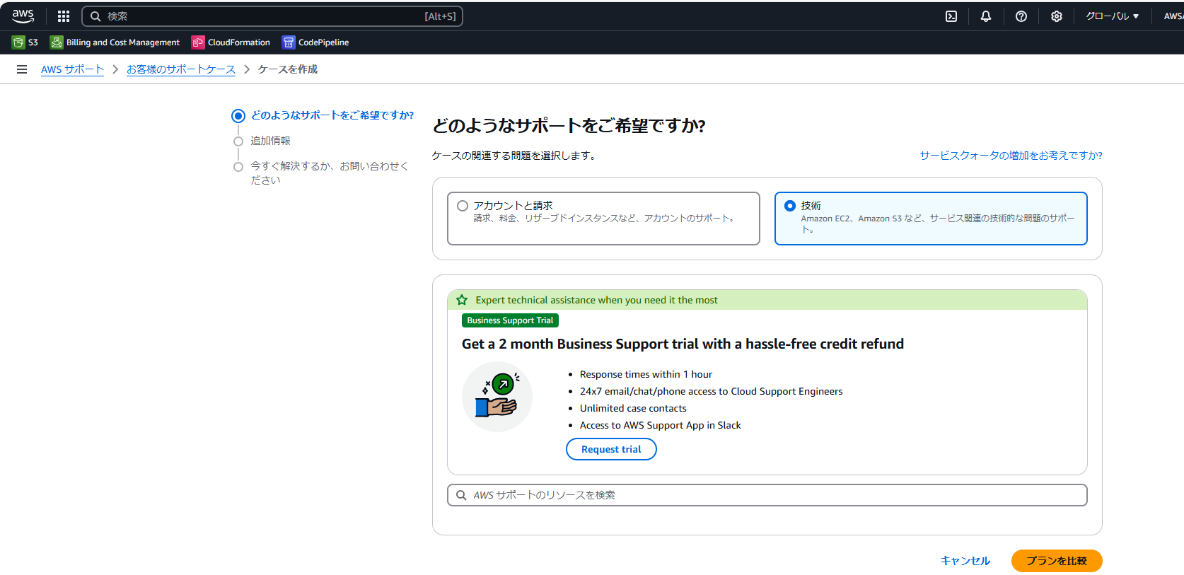Screen dimensions: 1184x575
Task: Open the CloudFormation shortcut
Action: click(231, 42)
